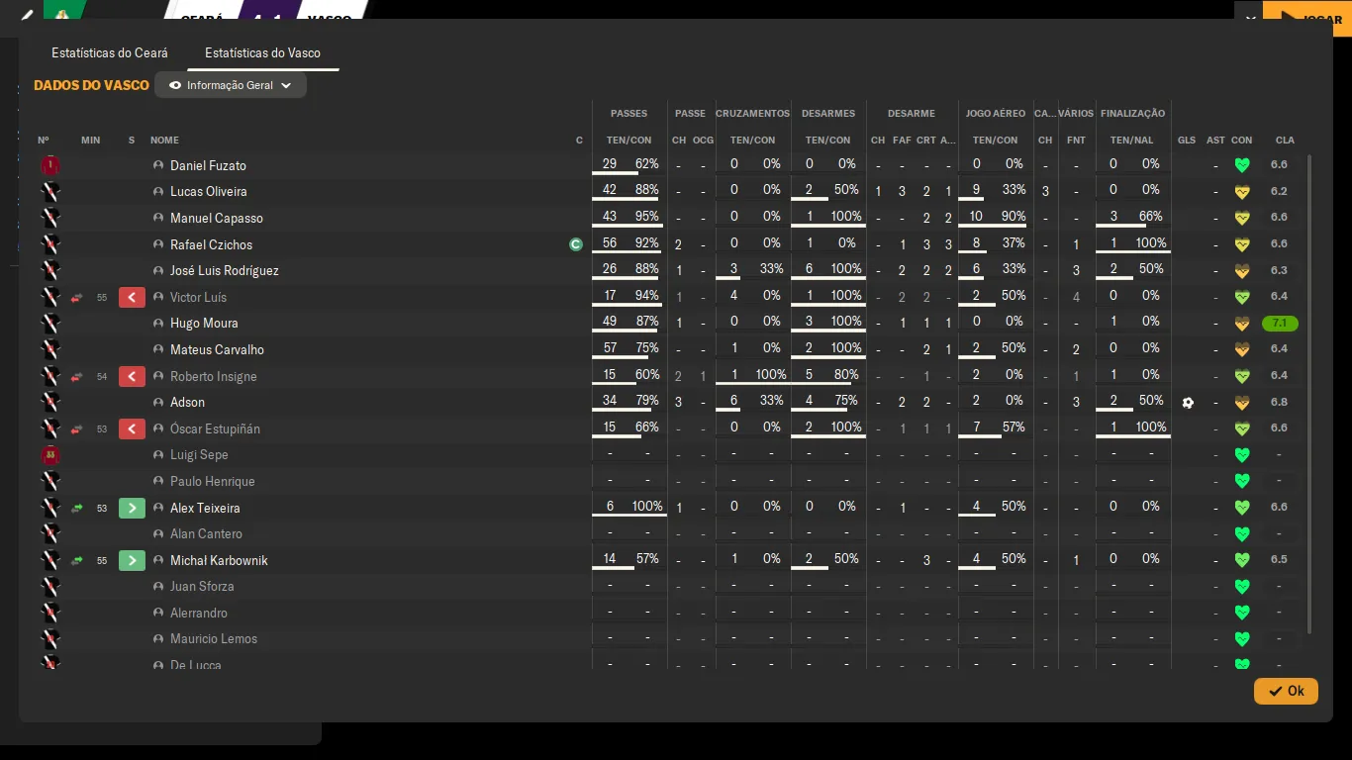
Task: Click the CRUZAMENTOS column group header
Action: point(753,114)
